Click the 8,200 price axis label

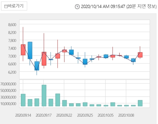pos(12,33)
